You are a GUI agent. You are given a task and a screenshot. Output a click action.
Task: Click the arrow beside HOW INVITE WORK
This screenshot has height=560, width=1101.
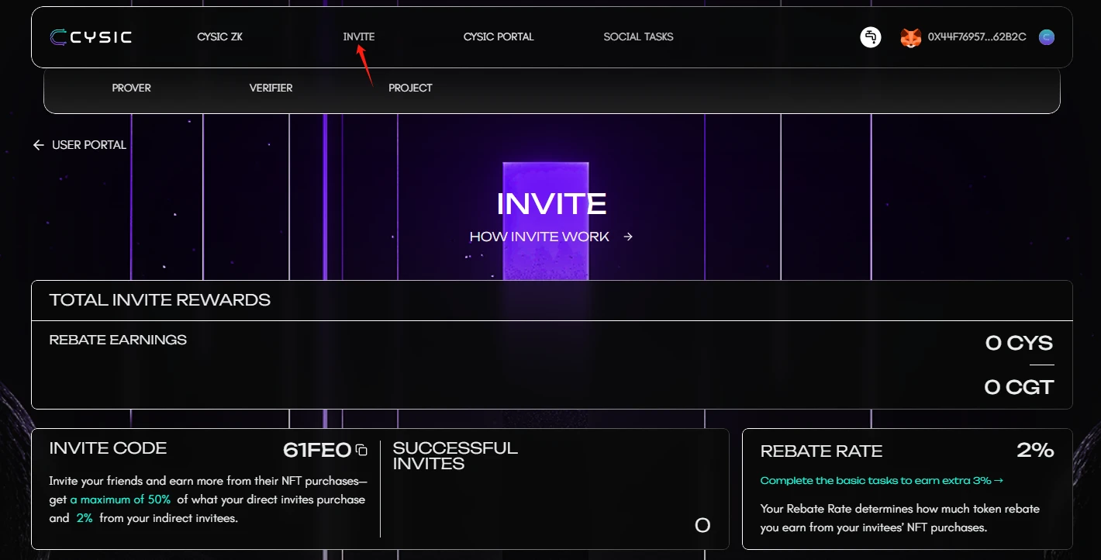coord(628,237)
